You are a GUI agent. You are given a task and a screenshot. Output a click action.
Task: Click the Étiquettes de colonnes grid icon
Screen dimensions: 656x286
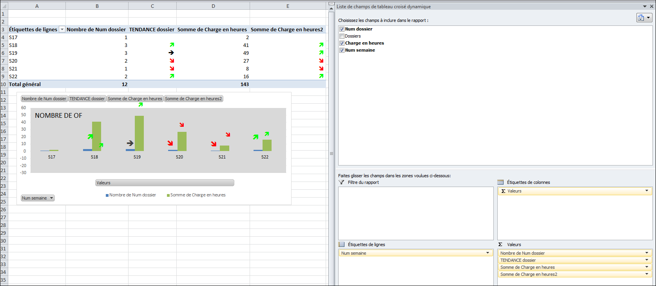click(x=500, y=182)
